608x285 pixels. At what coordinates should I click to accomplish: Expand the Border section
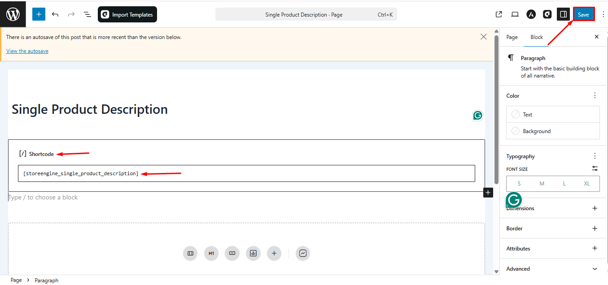[x=595, y=228]
